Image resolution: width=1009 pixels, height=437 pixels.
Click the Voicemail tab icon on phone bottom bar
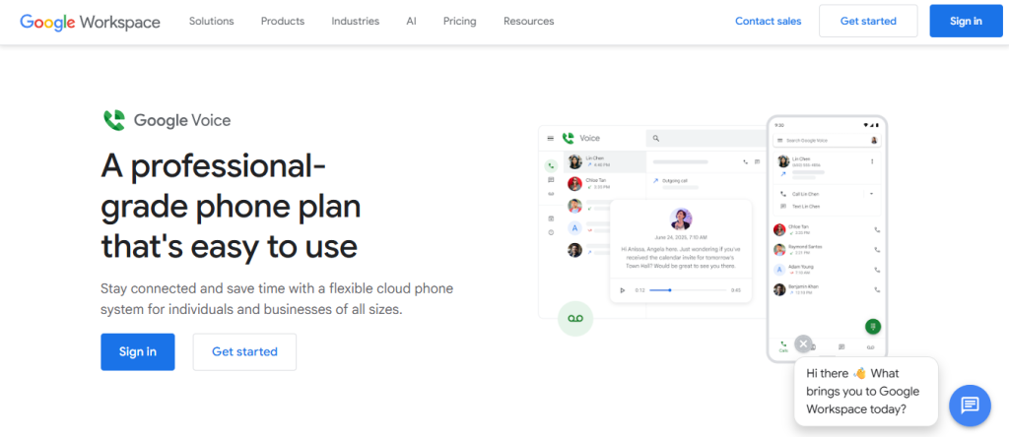tap(871, 347)
